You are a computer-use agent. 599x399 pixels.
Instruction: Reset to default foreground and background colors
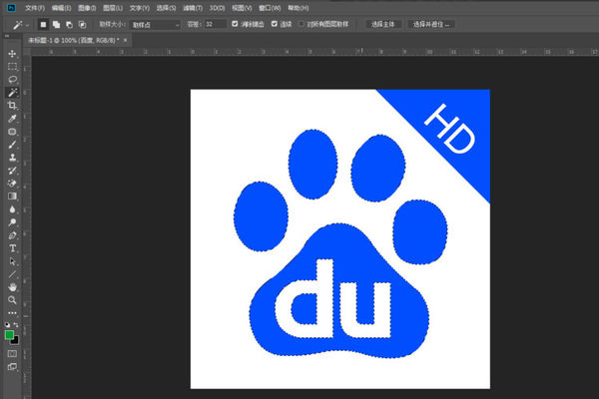coord(7,325)
